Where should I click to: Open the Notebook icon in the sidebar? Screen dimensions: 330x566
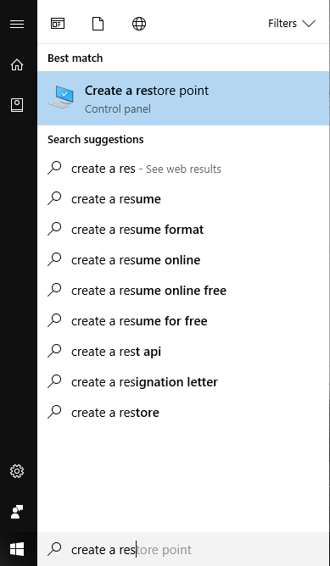pos(17,105)
